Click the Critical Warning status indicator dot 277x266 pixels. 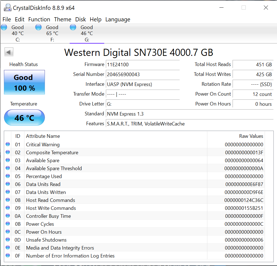8,144
